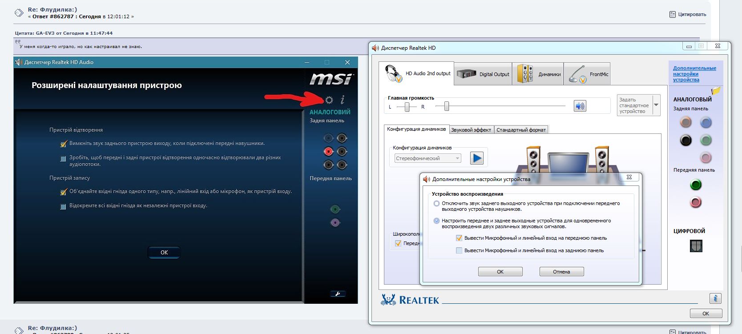Select the Звуковой эффект sub-tab
Screen dimensions: 742x334
(x=471, y=130)
